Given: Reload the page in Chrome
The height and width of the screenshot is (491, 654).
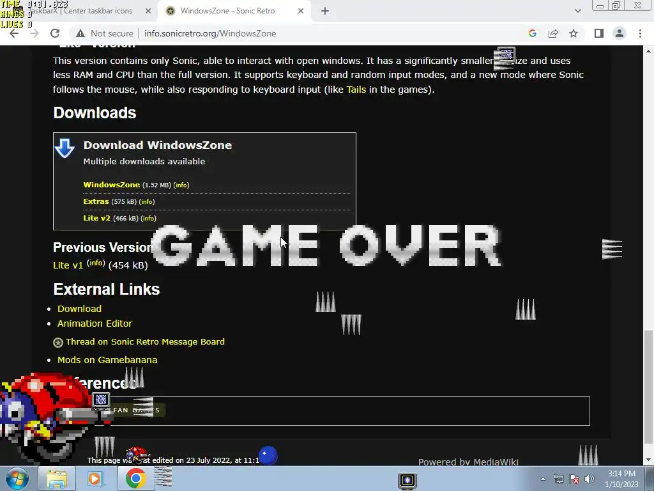Looking at the screenshot, I should click(55, 33).
